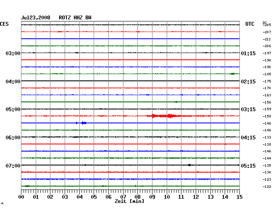The width and height of the screenshot is (273, 208).
Task: Click the black blip near minute 11.5
Action: pos(189,165)
